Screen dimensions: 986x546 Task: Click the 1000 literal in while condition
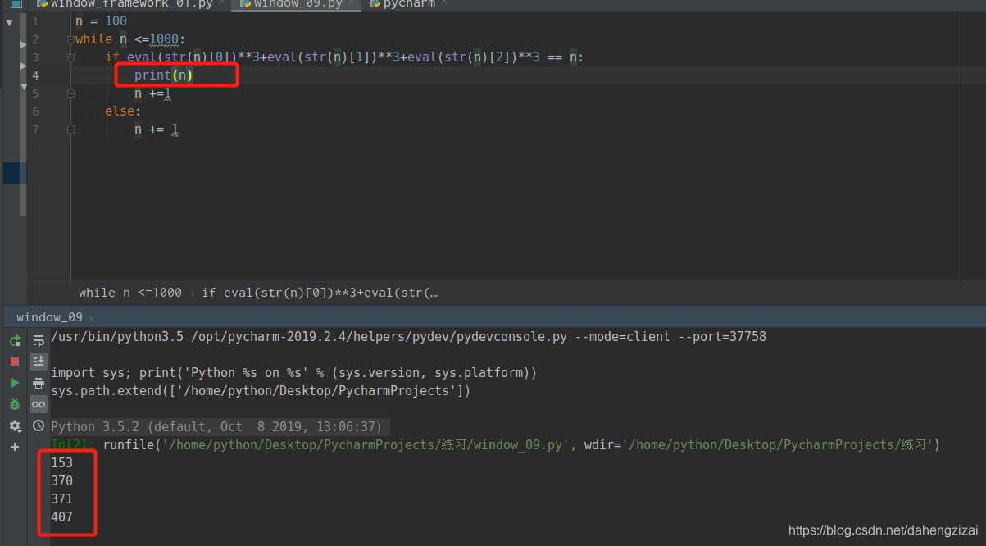164,39
